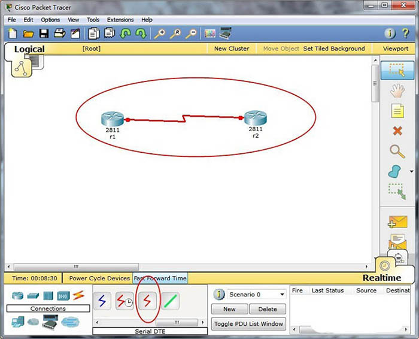Click the Save floppy disk icon
This screenshot has width=419, height=339.
pos(44,34)
